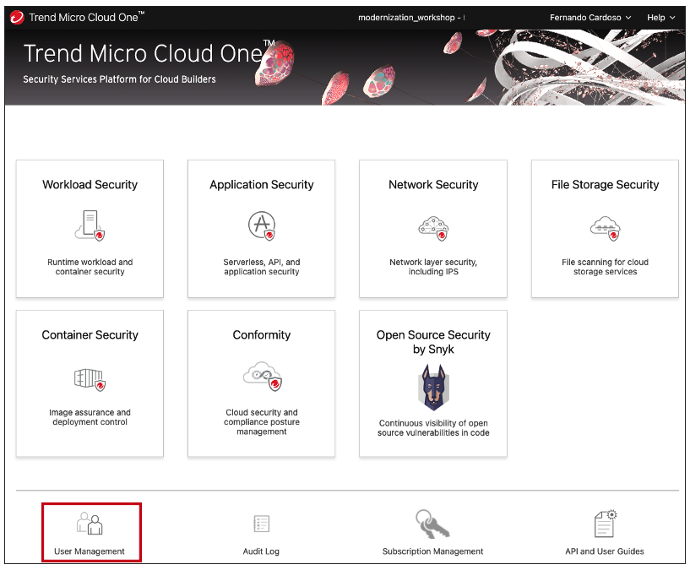The width and height of the screenshot is (690, 570).
Task: Click the API and User Guides document icon
Action: click(x=606, y=524)
